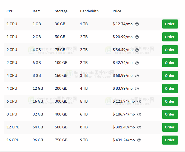Click the 6 TB bandwidth cell
The height and width of the screenshot is (152, 185).
84,114
